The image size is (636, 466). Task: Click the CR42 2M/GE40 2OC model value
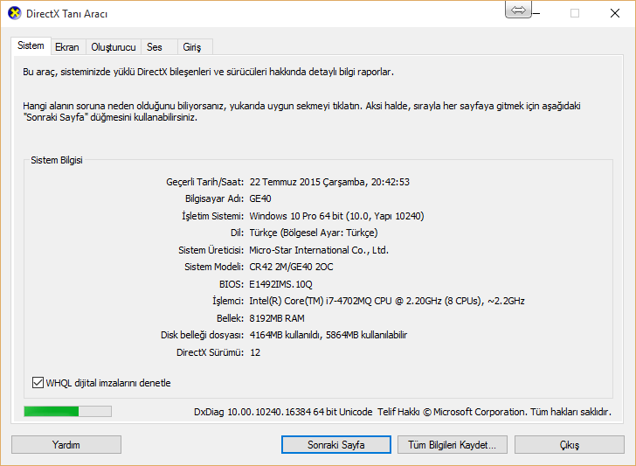291,268
